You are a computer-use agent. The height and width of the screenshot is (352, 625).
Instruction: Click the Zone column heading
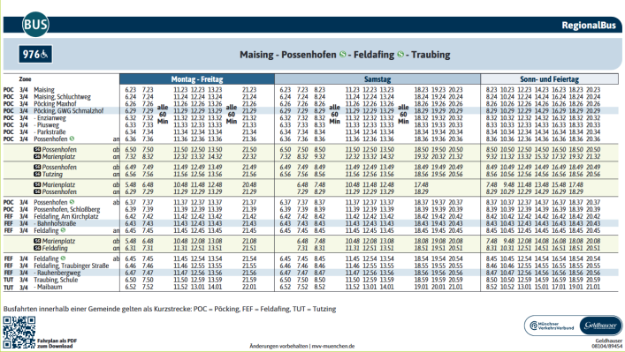click(25, 79)
